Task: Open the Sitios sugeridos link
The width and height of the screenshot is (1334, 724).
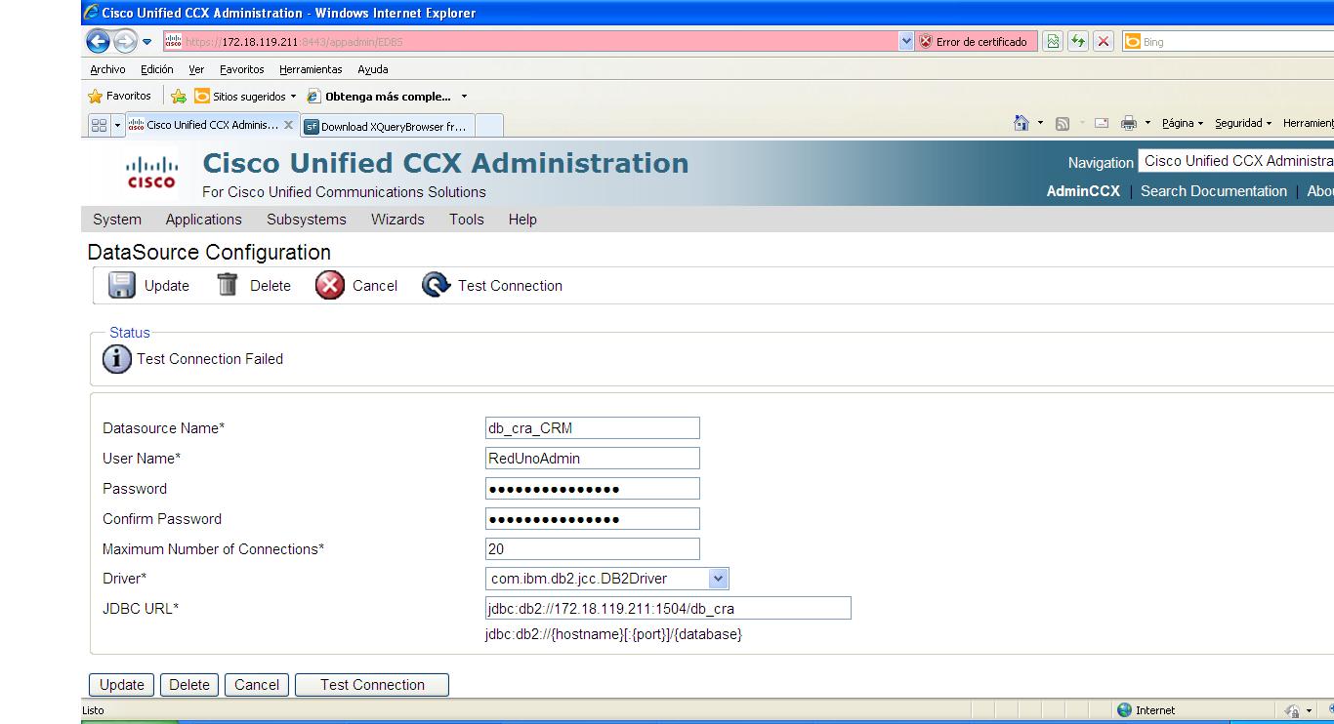Action: click(x=245, y=96)
